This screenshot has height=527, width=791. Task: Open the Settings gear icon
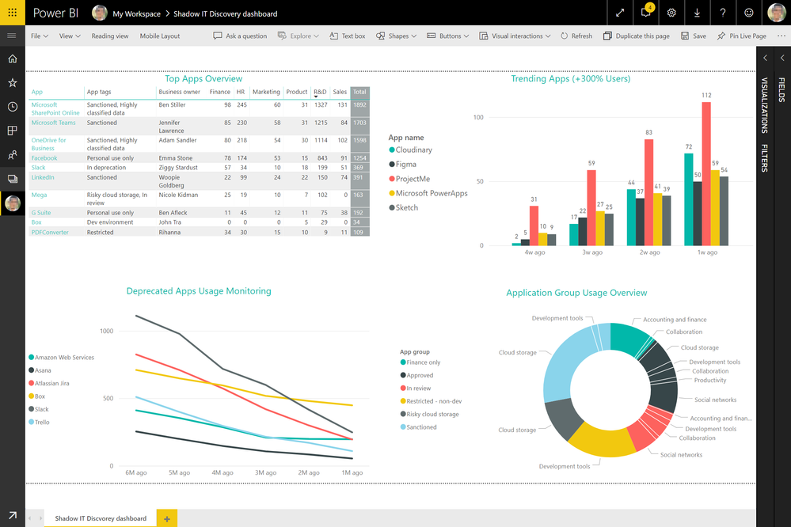[x=671, y=13]
